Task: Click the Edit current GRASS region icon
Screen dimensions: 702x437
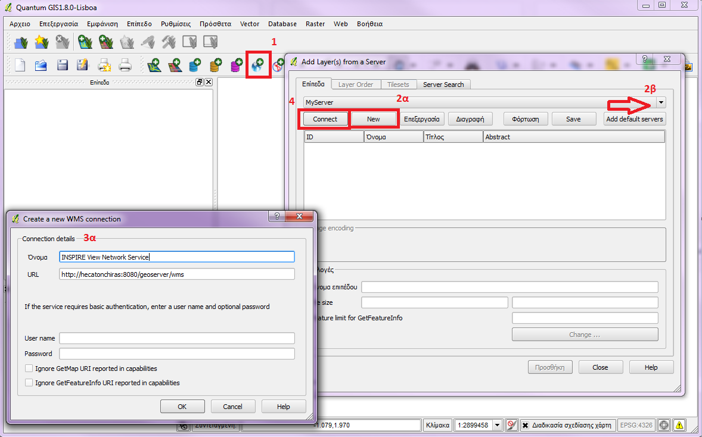Action: click(x=210, y=42)
